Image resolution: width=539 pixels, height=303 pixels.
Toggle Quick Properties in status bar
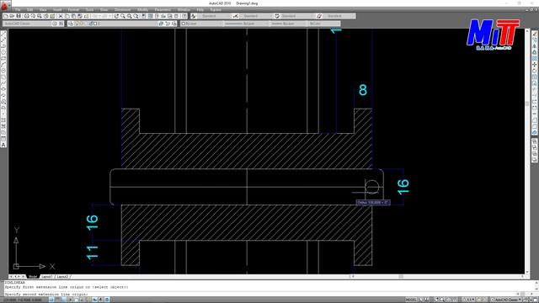(x=107, y=300)
